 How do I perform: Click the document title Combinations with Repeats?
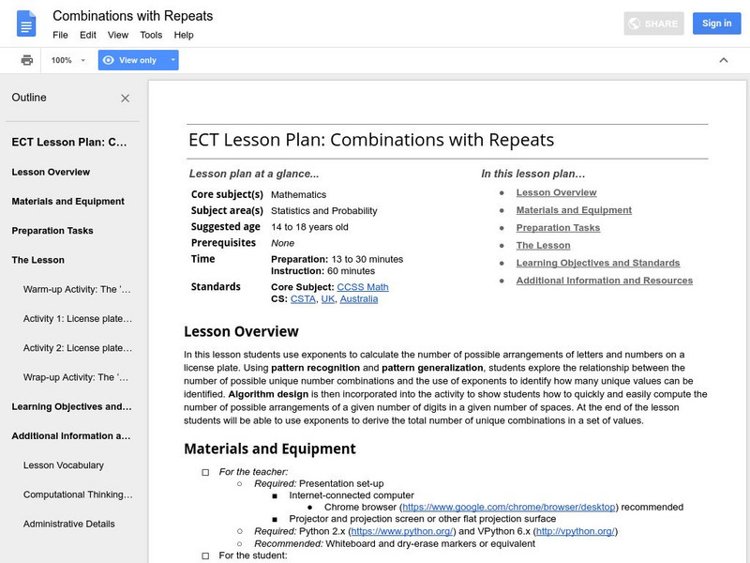132,16
